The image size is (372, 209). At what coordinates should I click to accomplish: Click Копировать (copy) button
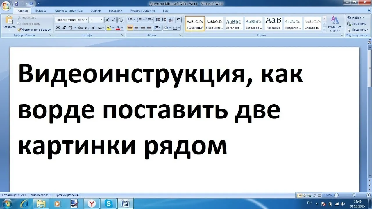coord(28,24)
